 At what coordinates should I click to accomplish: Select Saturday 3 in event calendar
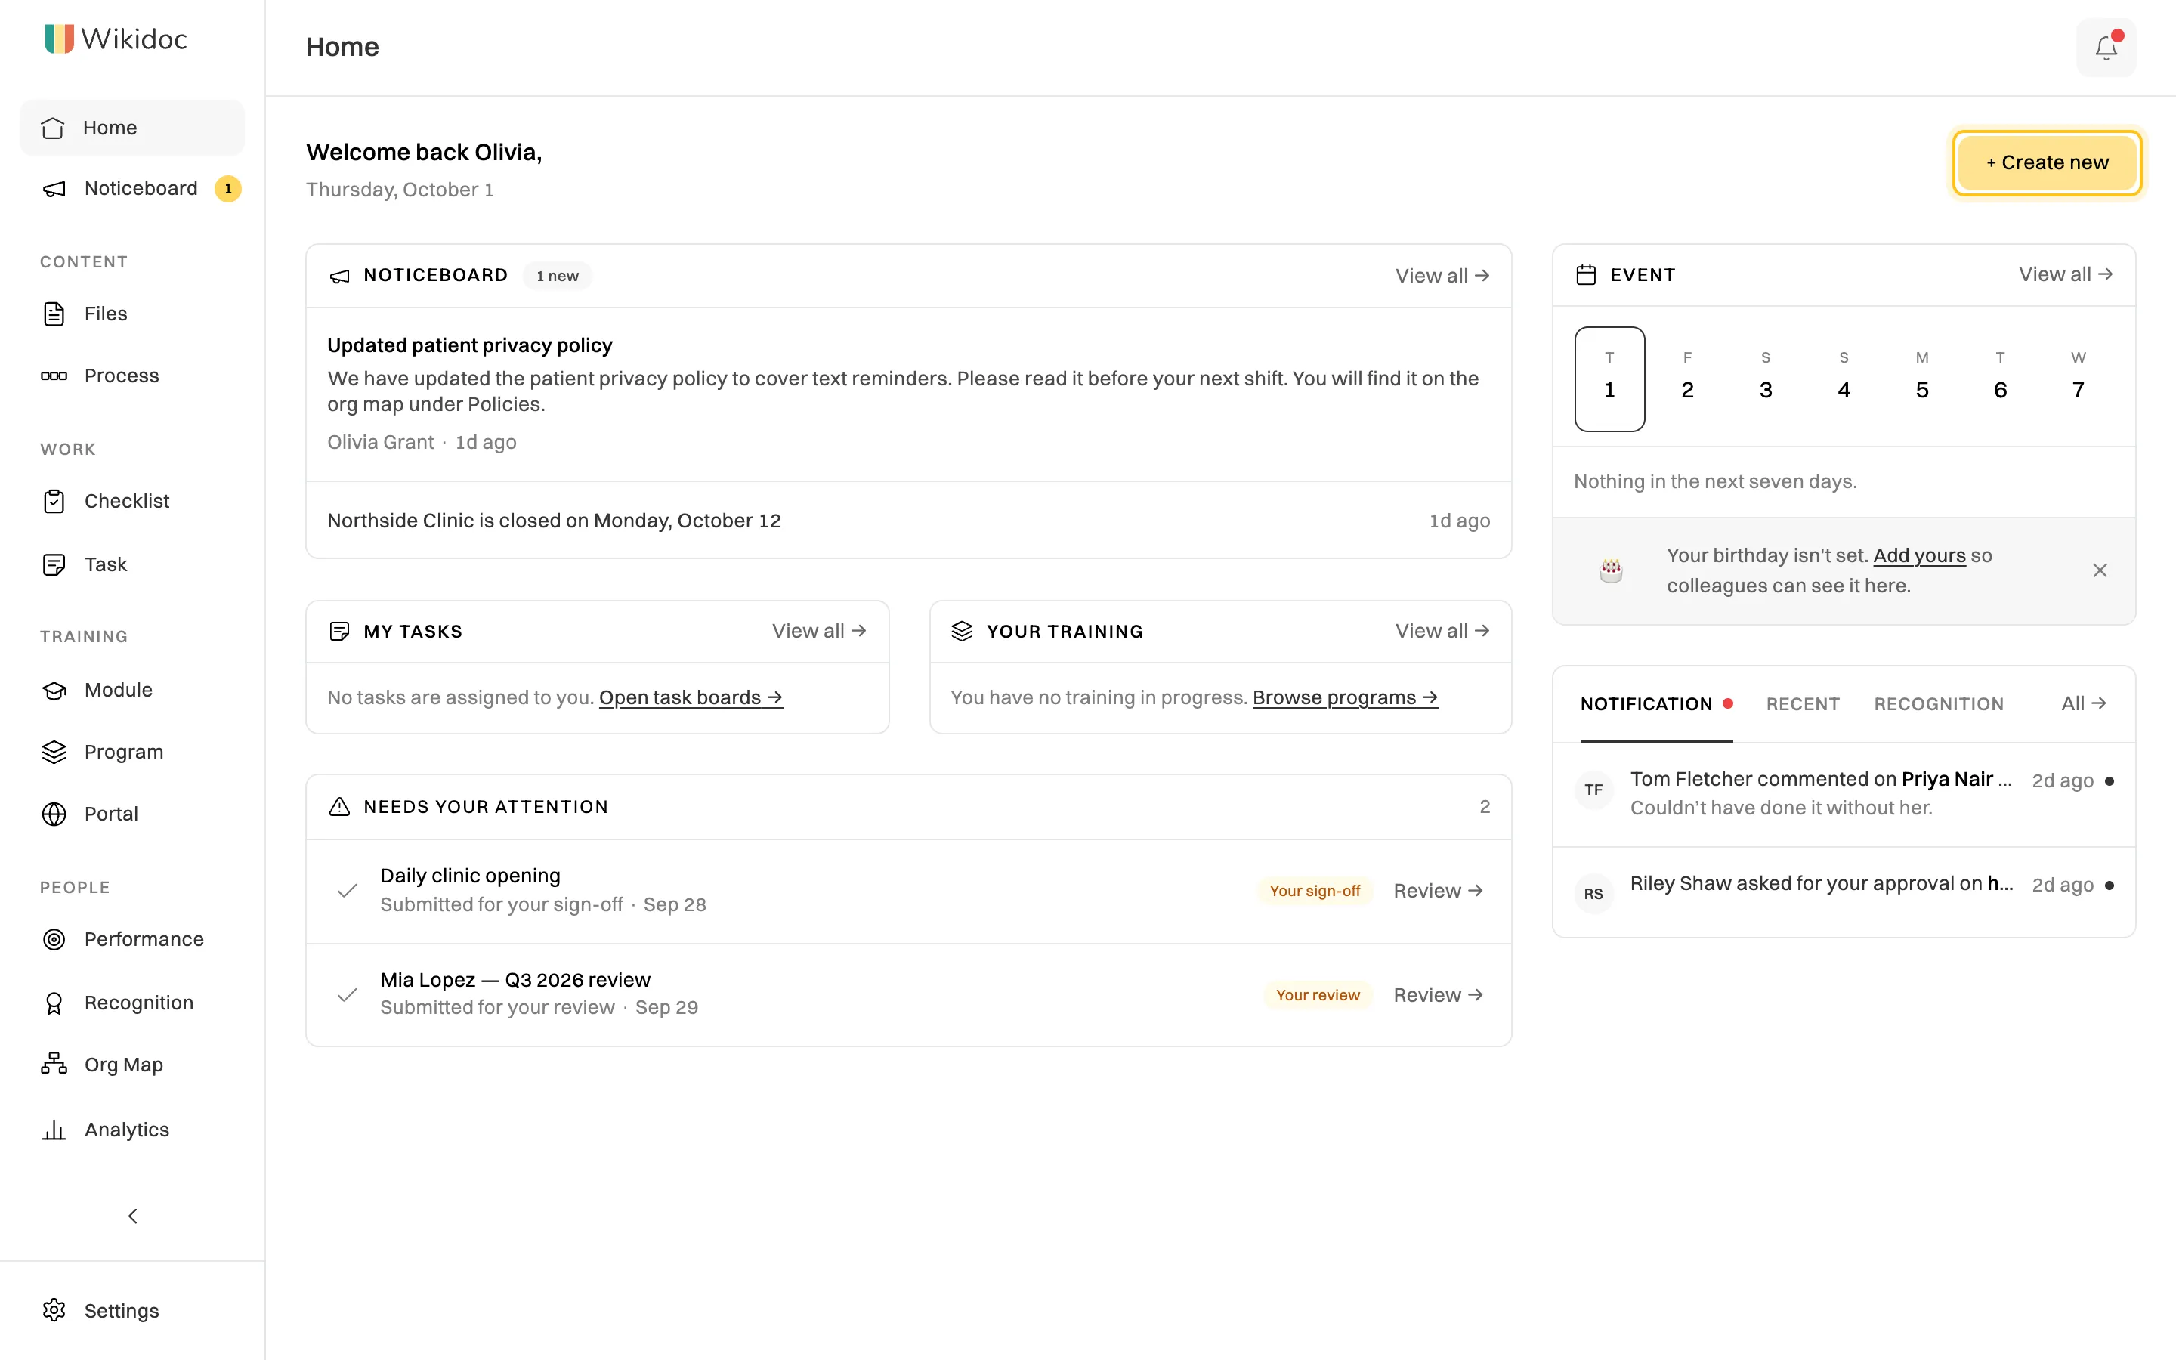(1766, 379)
